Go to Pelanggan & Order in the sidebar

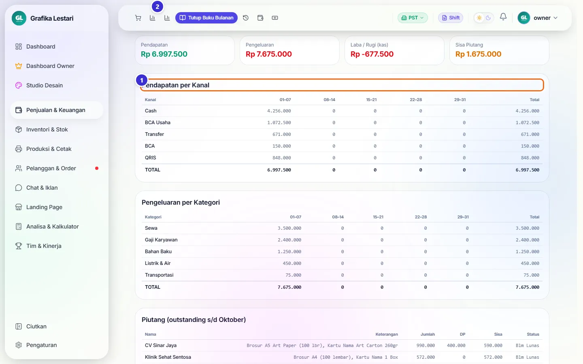tap(57, 168)
